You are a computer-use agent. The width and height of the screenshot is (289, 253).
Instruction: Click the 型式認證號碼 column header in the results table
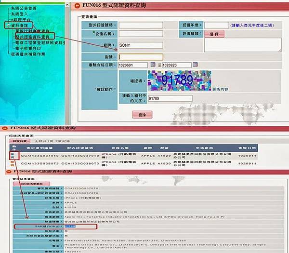coord(80,148)
